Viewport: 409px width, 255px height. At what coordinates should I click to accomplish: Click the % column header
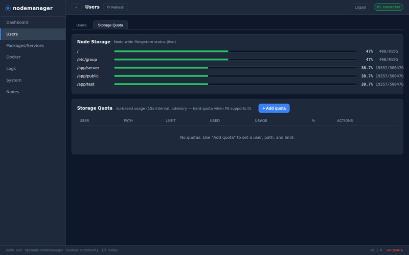[313, 121]
